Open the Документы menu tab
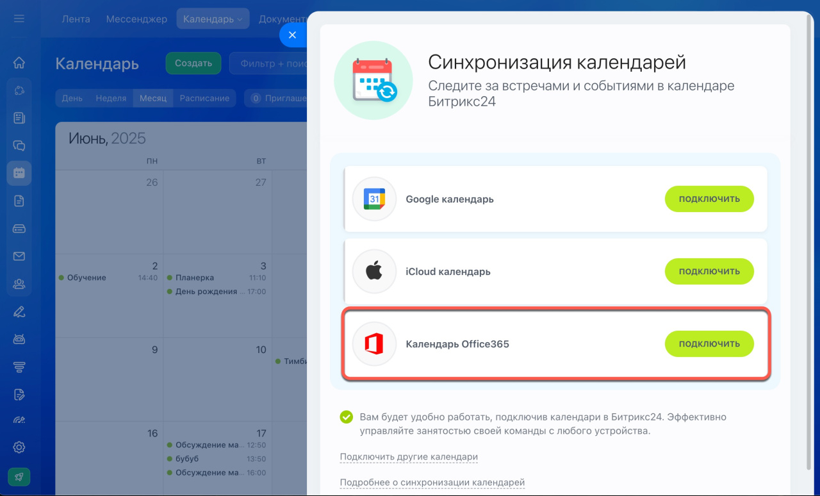This screenshot has width=820, height=496. click(x=283, y=19)
